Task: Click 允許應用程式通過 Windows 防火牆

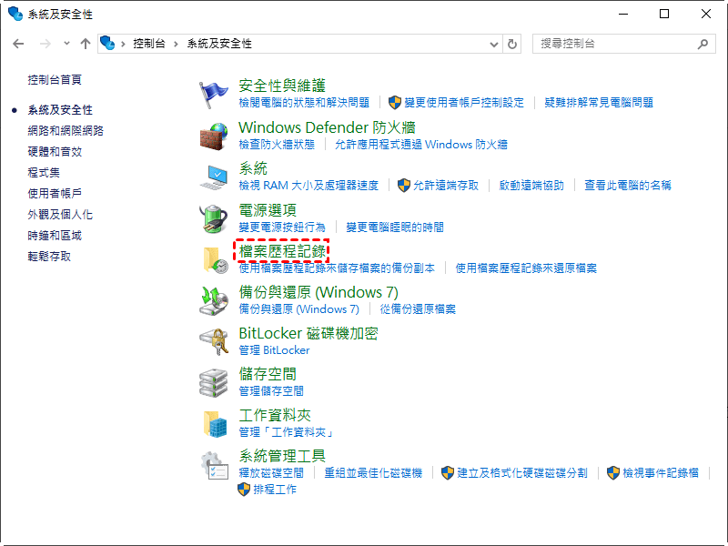Action: [x=421, y=145]
